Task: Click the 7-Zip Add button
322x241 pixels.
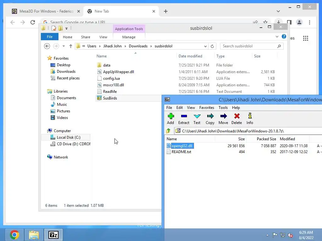Action: click(170, 119)
